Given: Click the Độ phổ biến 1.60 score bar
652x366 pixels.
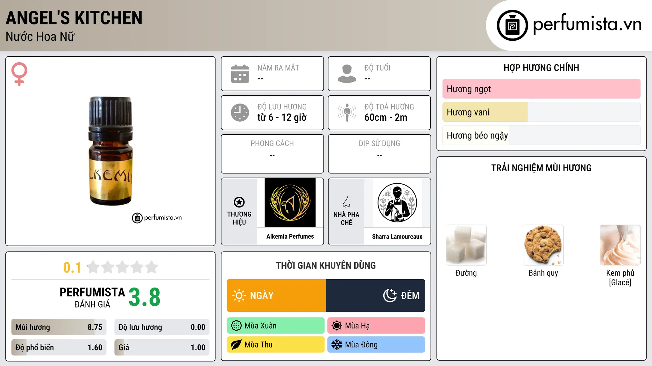Looking at the screenshot, I should [x=59, y=348].
